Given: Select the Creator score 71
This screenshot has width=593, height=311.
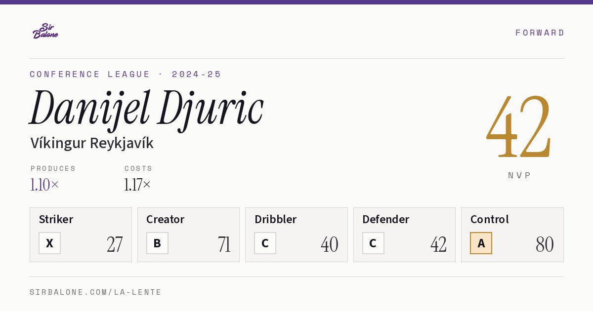Looking at the screenshot, I should (224, 244).
